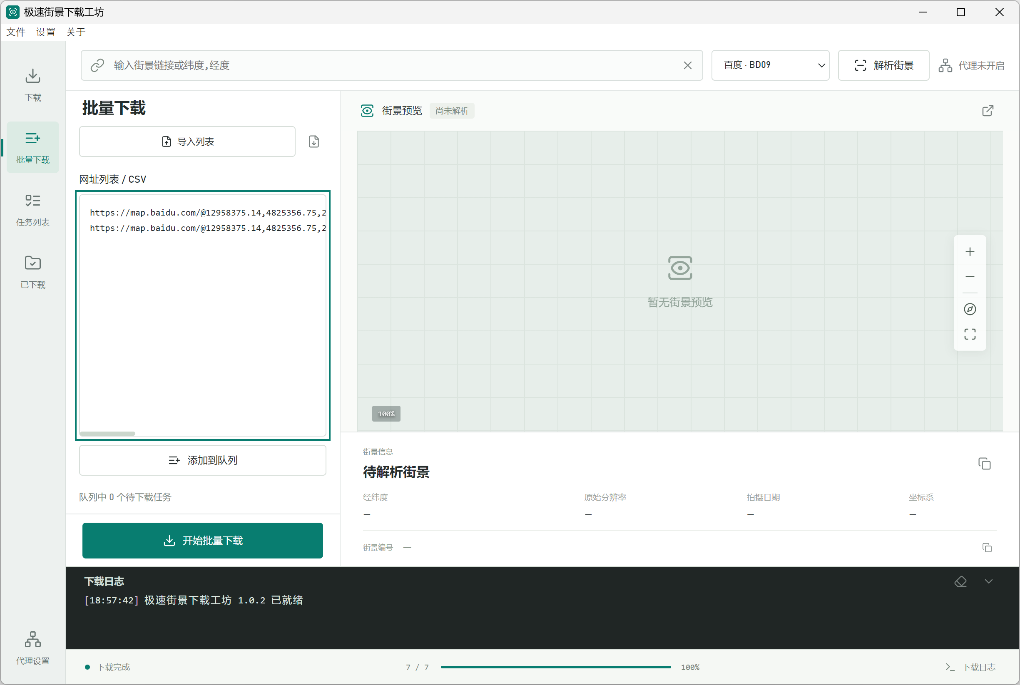This screenshot has height=685, width=1020.
Task: Toggle 下载日志 from the status bar
Action: click(970, 667)
